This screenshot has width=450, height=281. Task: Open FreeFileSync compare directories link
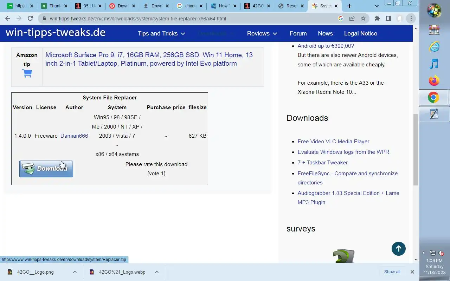click(347, 178)
